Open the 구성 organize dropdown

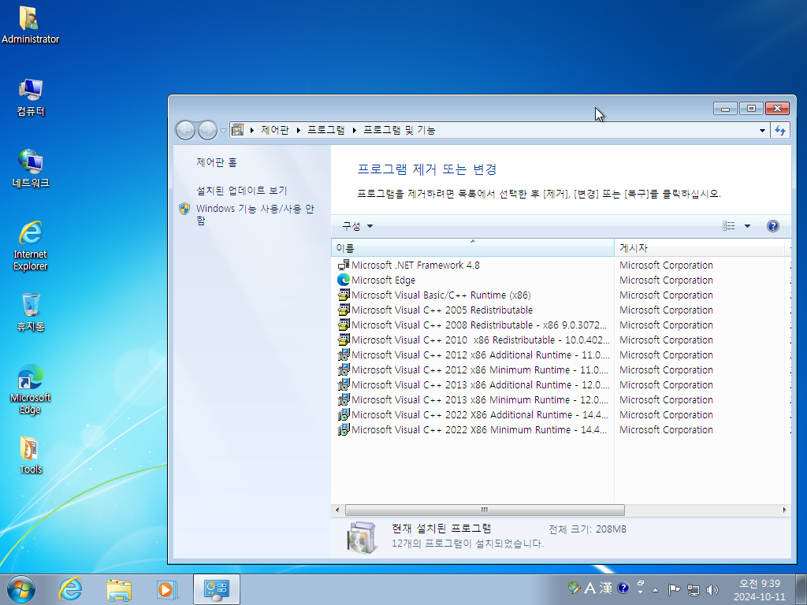click(357, 226)
